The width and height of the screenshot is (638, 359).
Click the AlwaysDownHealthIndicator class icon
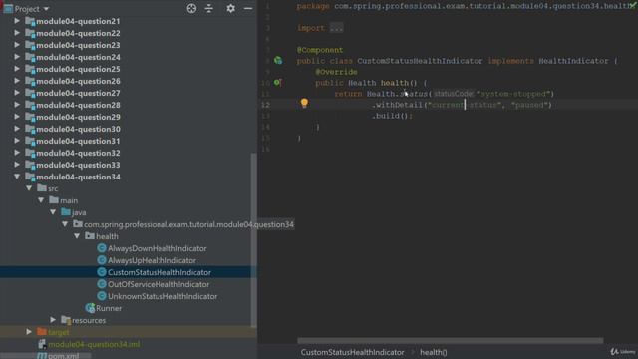pos(102,248)
